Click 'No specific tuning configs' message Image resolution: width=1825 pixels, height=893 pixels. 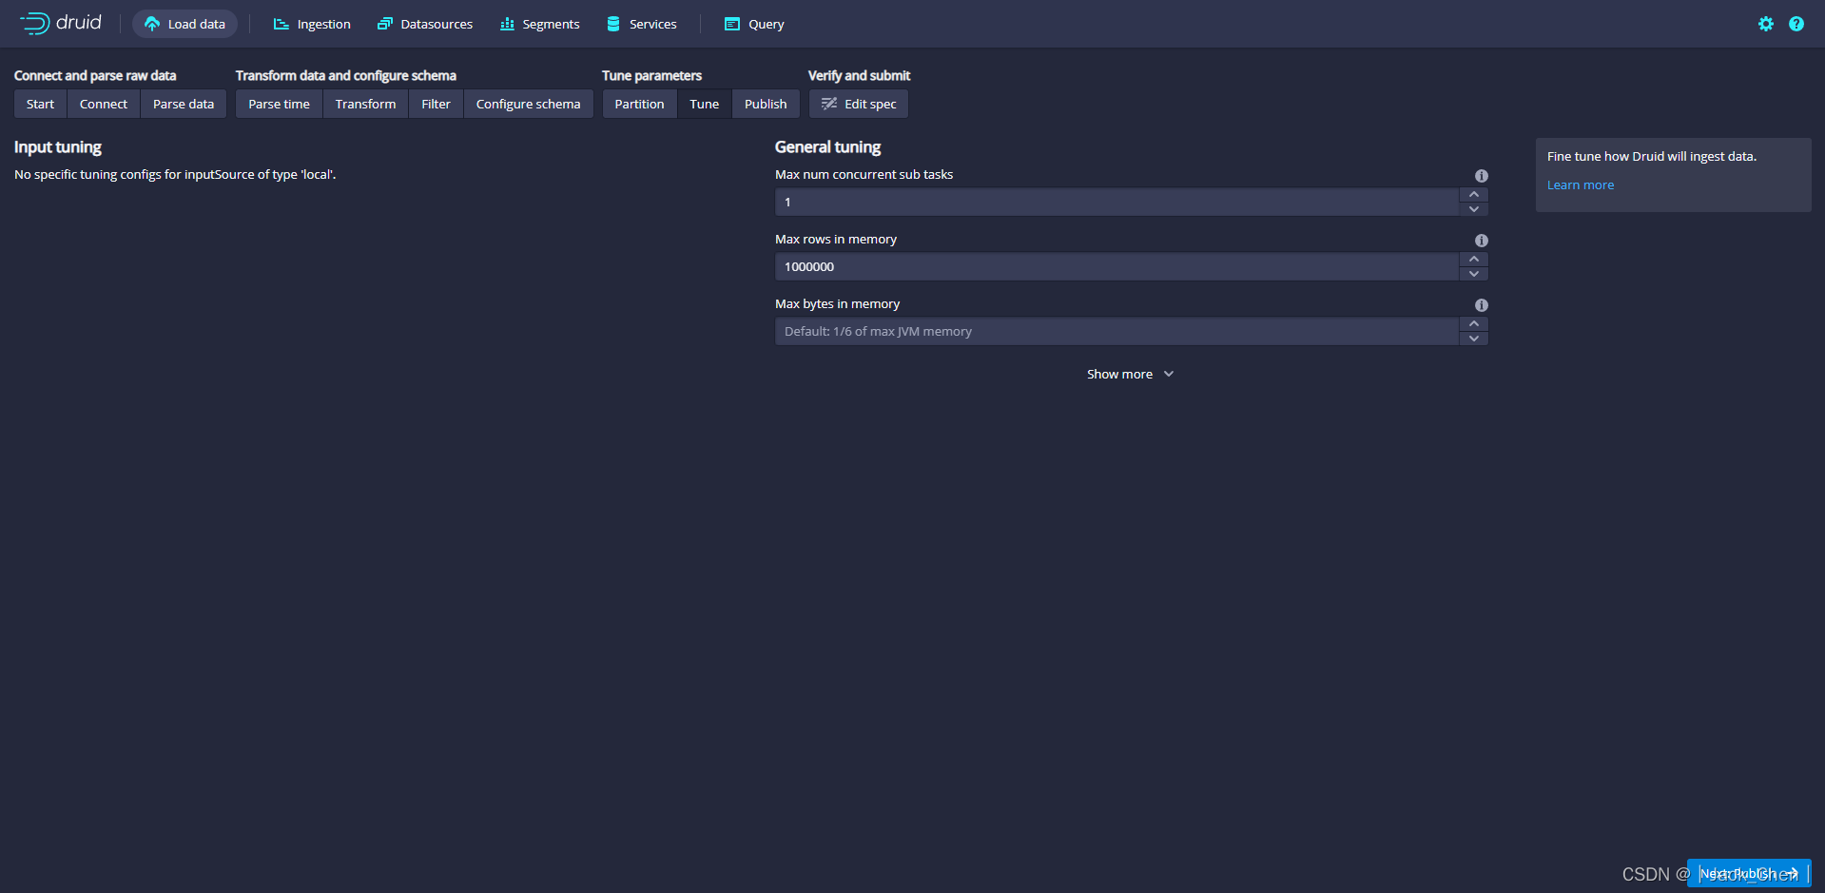175,174
